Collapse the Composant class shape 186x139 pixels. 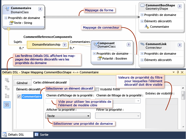click(x=129, y=45)
